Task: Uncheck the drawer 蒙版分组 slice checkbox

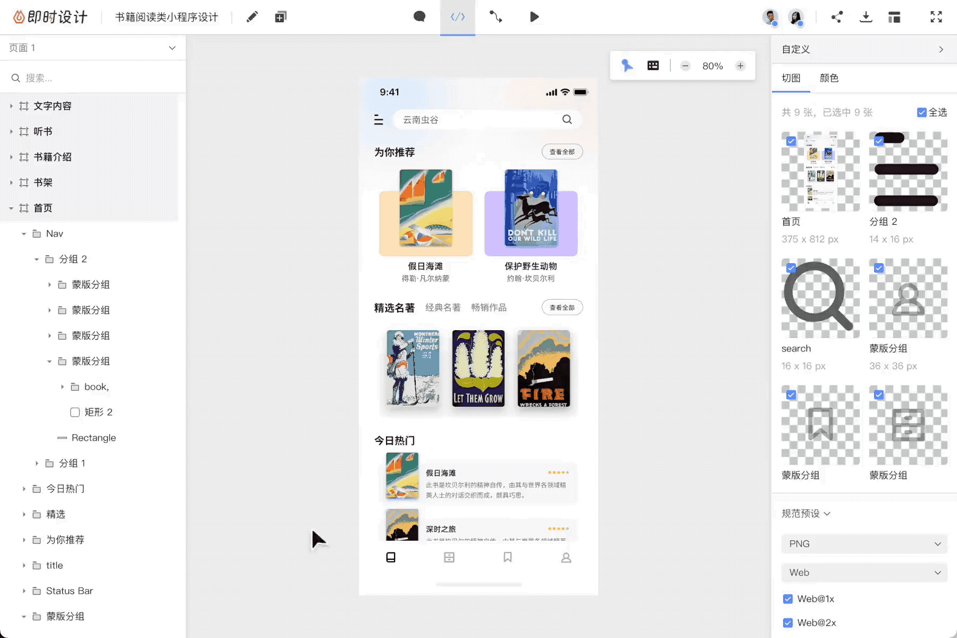Action: click(x=879, y=394)
